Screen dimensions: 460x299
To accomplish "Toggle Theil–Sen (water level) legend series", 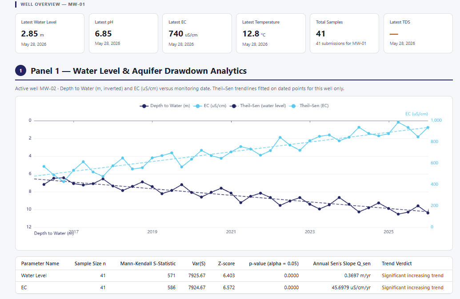I will coord(258,106).
